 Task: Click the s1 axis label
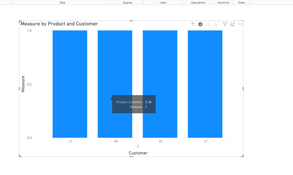tap(71, 141)
